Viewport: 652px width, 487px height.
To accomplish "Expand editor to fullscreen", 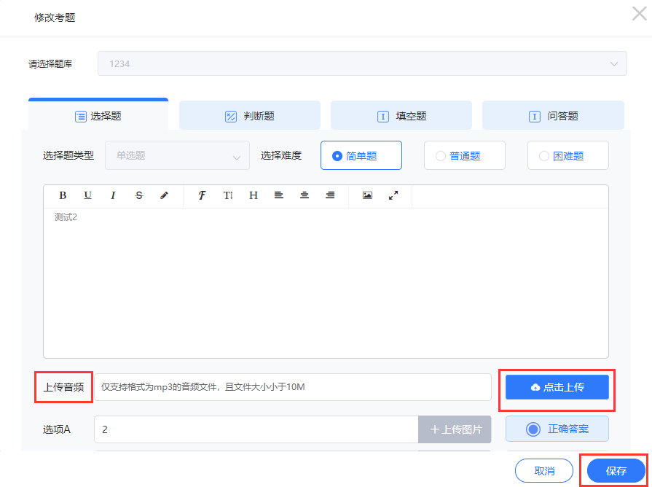I will point(393,195).
